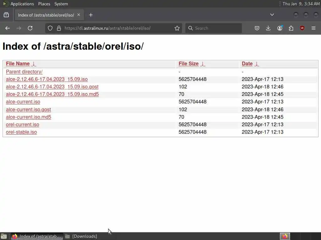Select file size 5625704448 of orel-stable.iso

192,132
